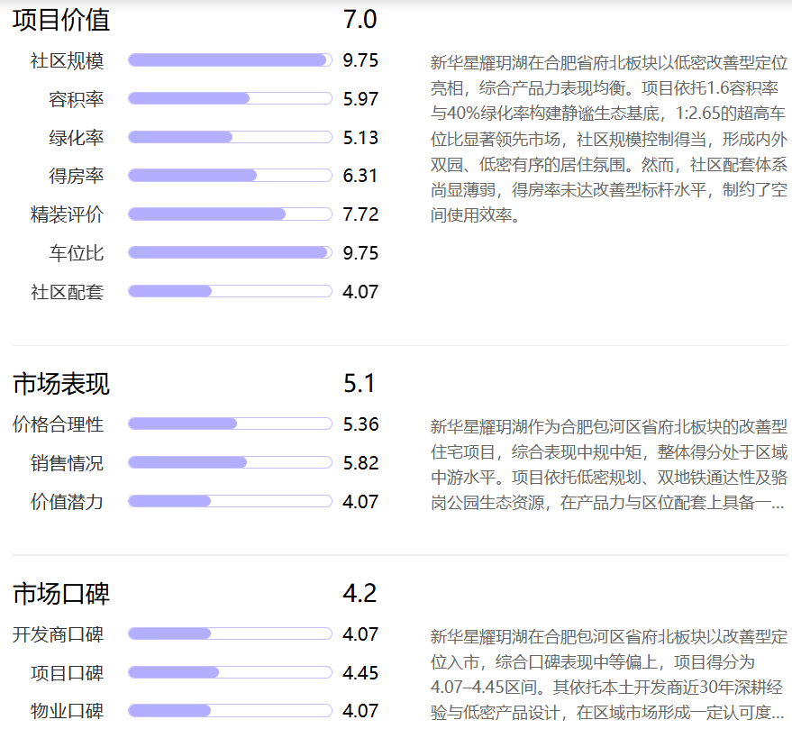Click the 精装评价 progress bar
Viewport: 792px width, 729px height.
(230, 214)
